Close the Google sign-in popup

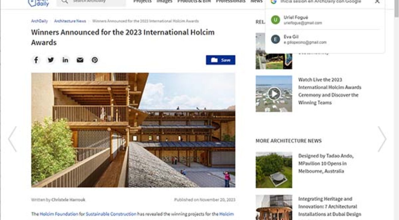coord(377,2)
